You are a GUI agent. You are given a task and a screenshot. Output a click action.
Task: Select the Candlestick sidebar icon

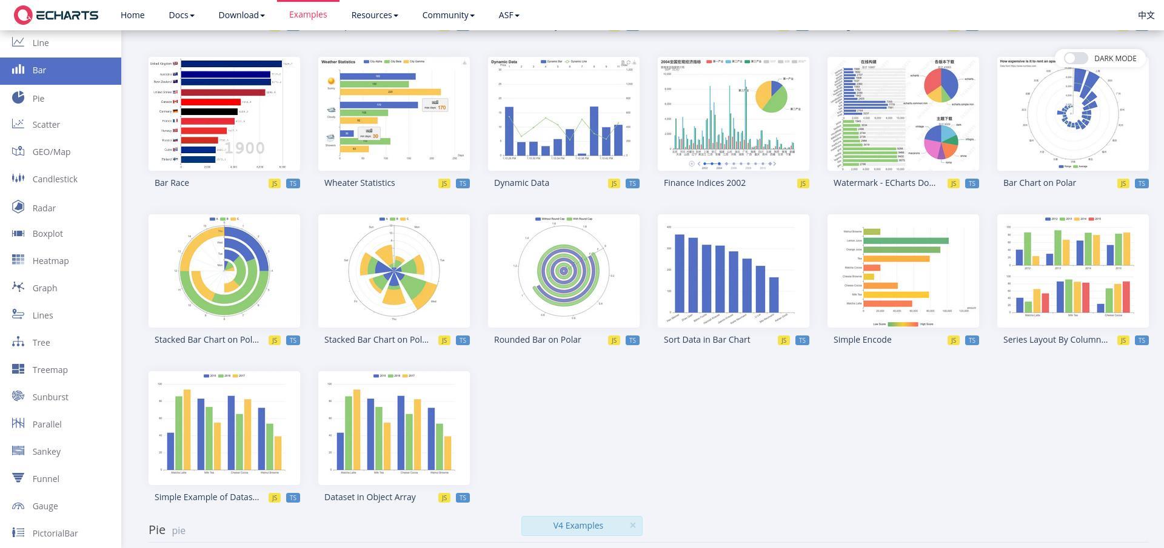click(18, 179)
